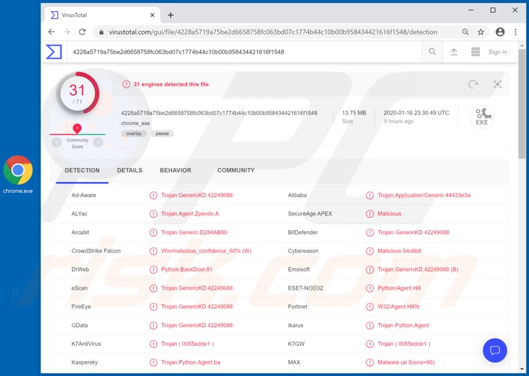Click the chrome.exe desktop icon
This screenshot has width=529, height=376.
click(x=18, y=175)
